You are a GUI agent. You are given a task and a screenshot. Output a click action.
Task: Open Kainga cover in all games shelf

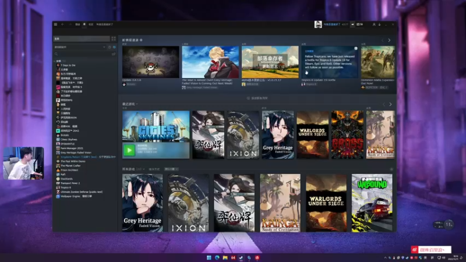(280, 203)
